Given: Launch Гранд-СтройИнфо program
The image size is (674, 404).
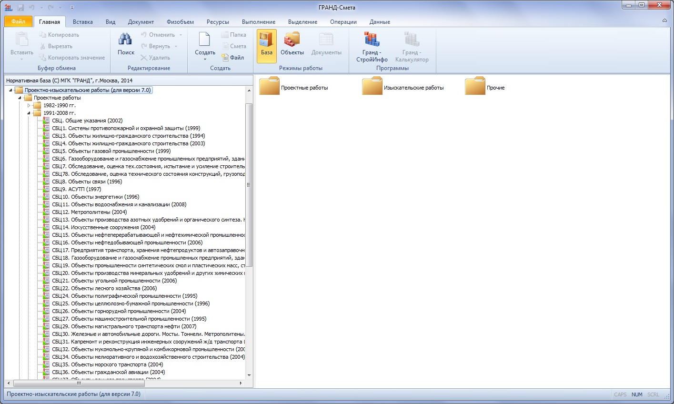Looking at the screenshot, I should coord(372,47).
